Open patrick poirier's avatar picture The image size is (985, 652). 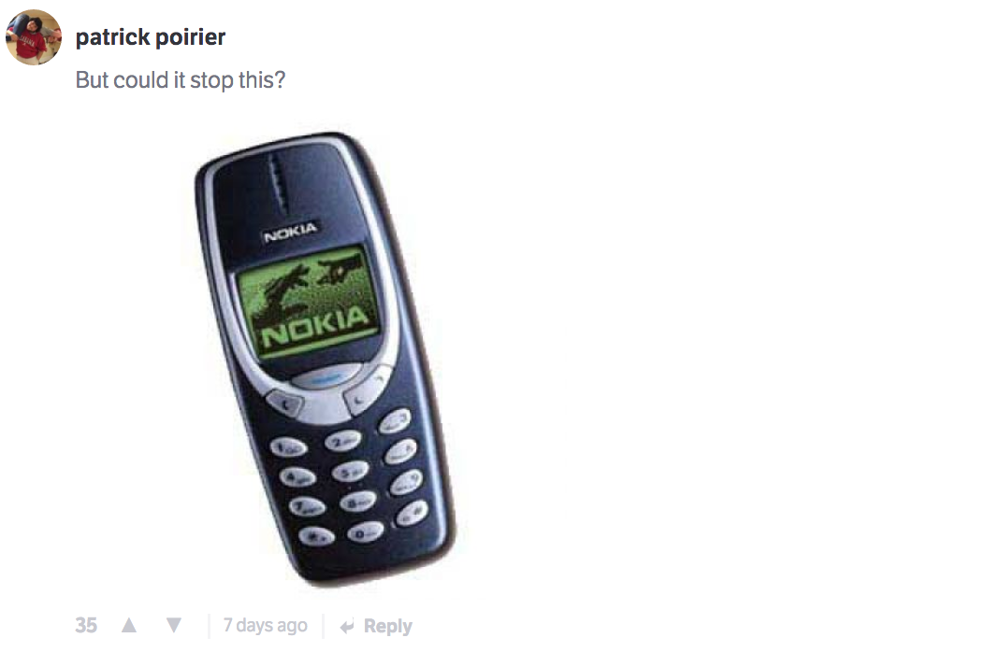34,37
